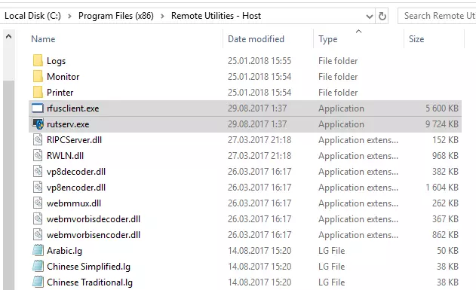Click the 262 KB size value
The width and height of the screenshot is (476, 290).
click(445, 203)
